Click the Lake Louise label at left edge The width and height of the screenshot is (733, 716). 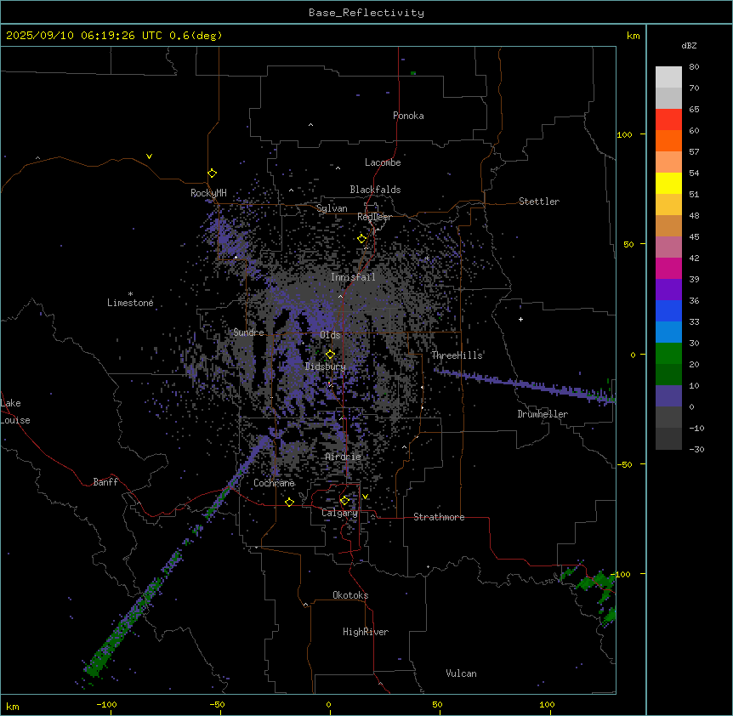coord(15,412)
